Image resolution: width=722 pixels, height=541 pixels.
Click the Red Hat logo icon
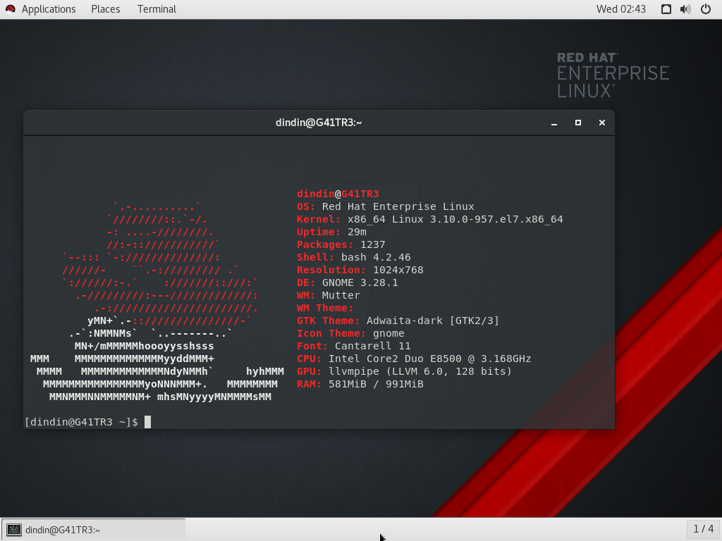[10, 9]
